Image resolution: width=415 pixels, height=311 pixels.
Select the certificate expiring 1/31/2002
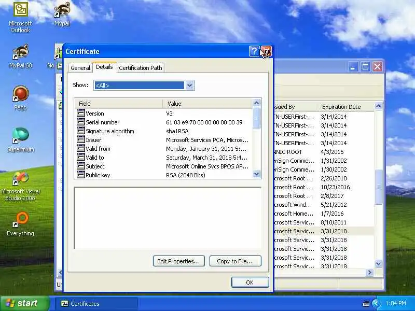click(323, 161)
